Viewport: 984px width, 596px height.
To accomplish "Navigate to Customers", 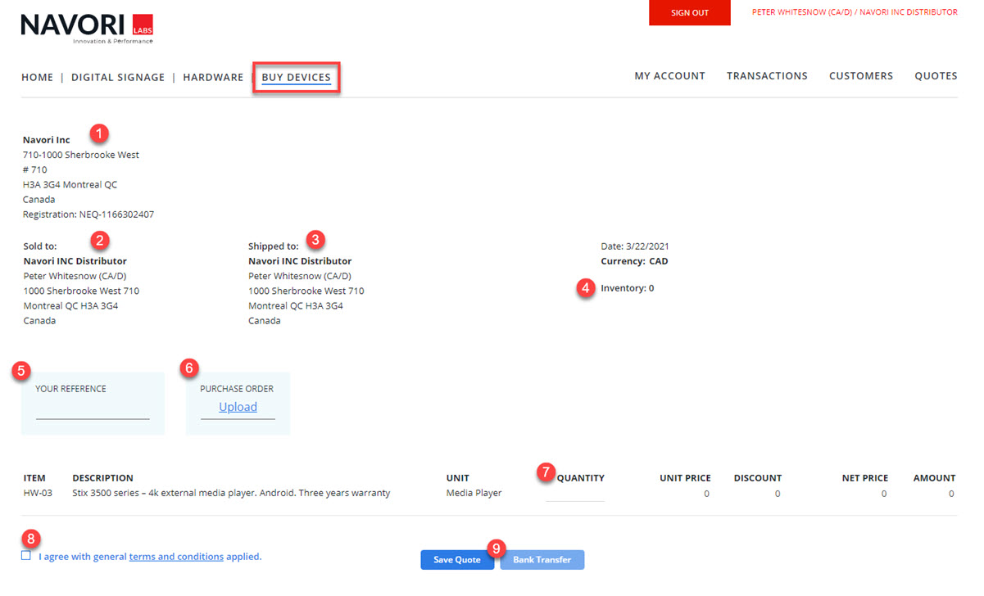I will coord(861,76).
